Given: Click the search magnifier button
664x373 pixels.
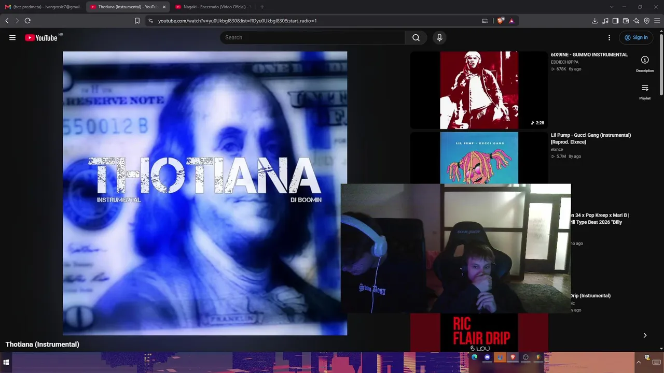Looking at the screenshot, I should 416,37.
